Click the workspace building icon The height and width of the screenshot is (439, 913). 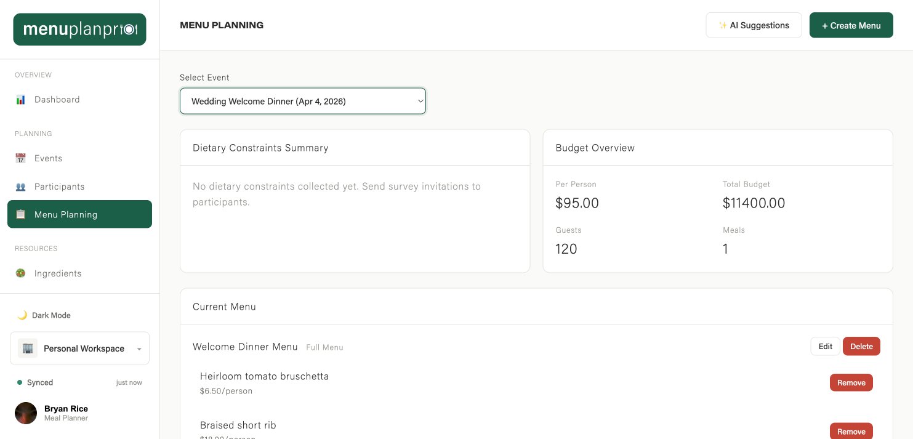point(28,348)
